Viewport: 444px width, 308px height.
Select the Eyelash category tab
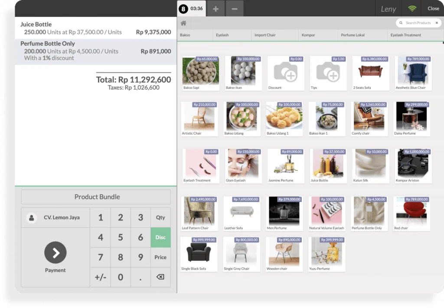[222, 35]
